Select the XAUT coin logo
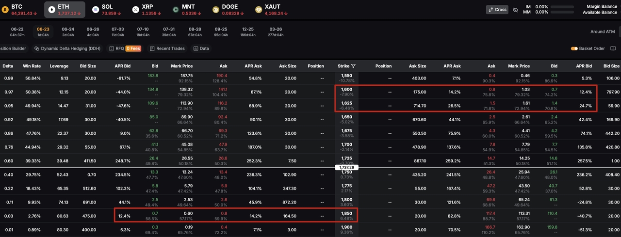 (259, 10)
